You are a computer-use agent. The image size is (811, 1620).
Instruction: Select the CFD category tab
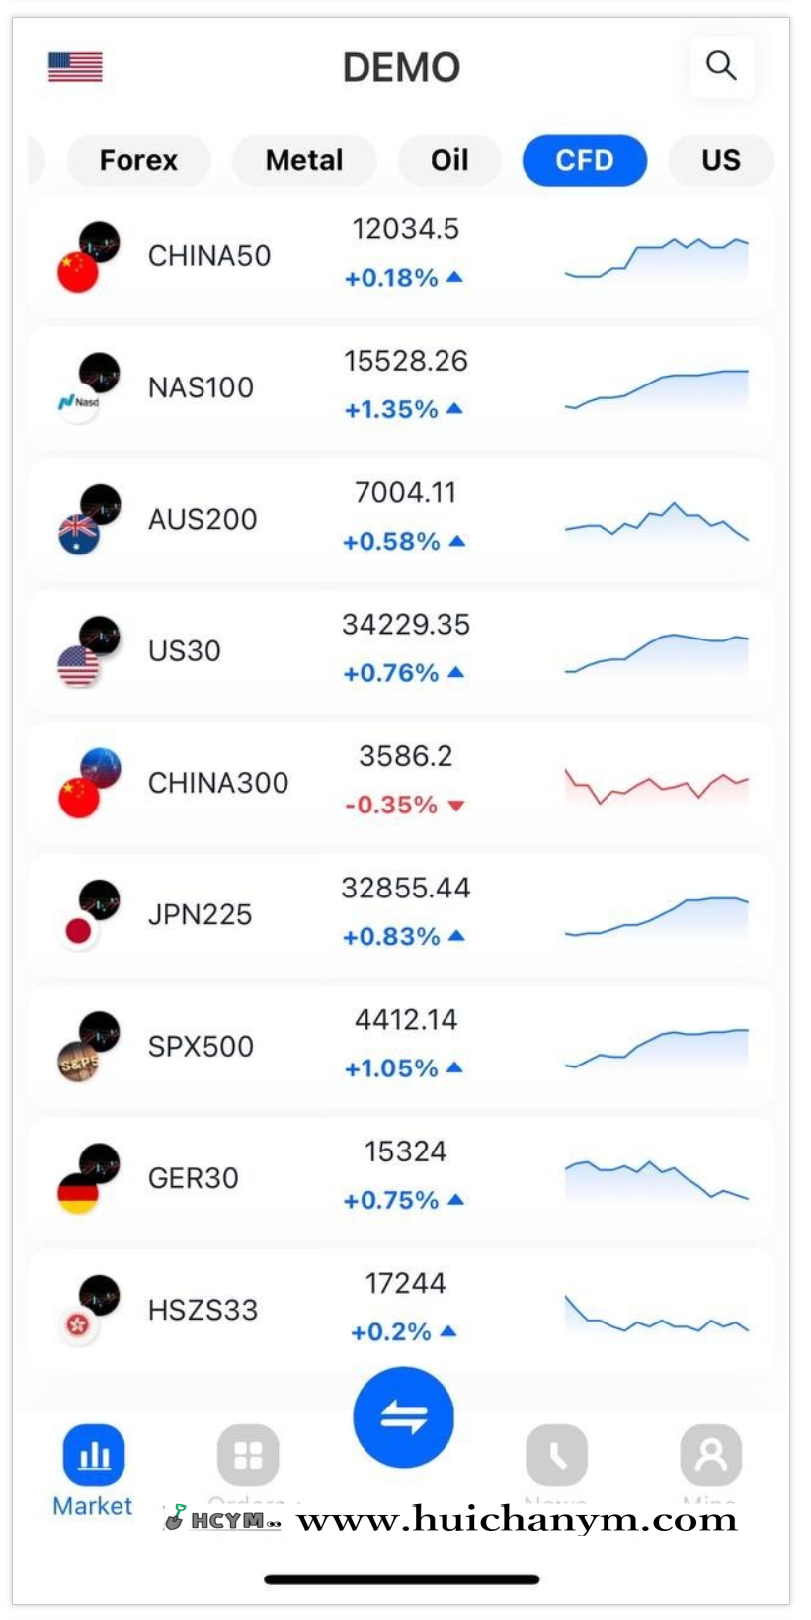click(585, 160)
